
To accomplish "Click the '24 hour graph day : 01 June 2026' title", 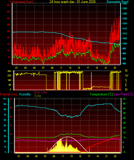I will point(72,2).
